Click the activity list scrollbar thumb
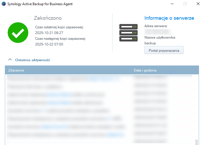The height and width of the screenshot is (145, 203). click(196, 142)
